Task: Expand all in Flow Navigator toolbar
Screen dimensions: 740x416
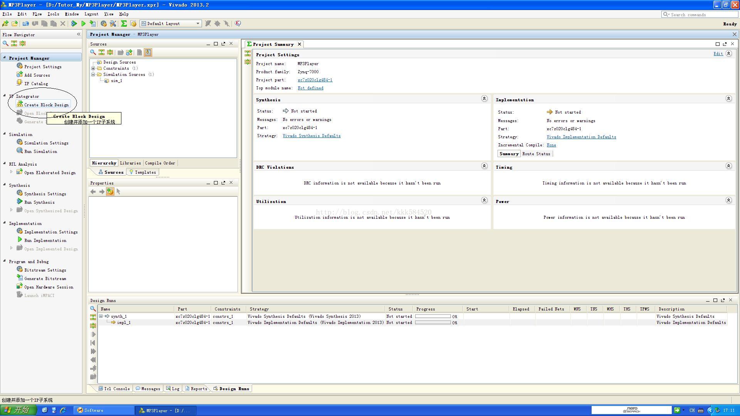Action: click(22, 43)
